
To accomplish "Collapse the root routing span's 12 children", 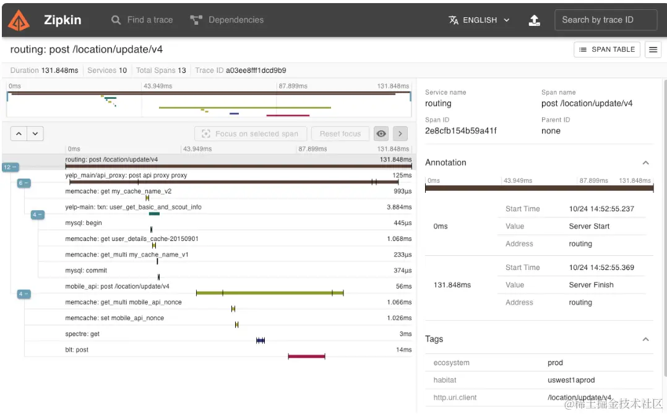I will pos(10,167).
